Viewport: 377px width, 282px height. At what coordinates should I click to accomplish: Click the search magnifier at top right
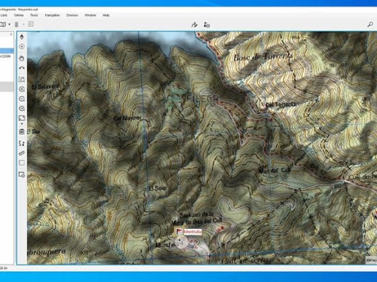370,24
